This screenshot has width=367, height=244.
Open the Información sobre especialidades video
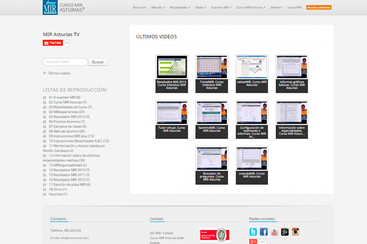(292, 120)
